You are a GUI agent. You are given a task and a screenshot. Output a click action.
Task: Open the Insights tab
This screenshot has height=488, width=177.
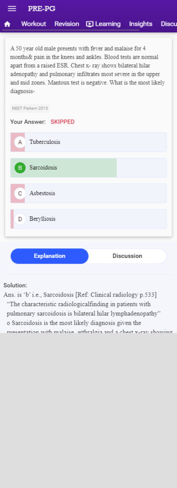141,24
